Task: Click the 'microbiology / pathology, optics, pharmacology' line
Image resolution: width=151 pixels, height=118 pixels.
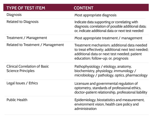Action: 111,75
